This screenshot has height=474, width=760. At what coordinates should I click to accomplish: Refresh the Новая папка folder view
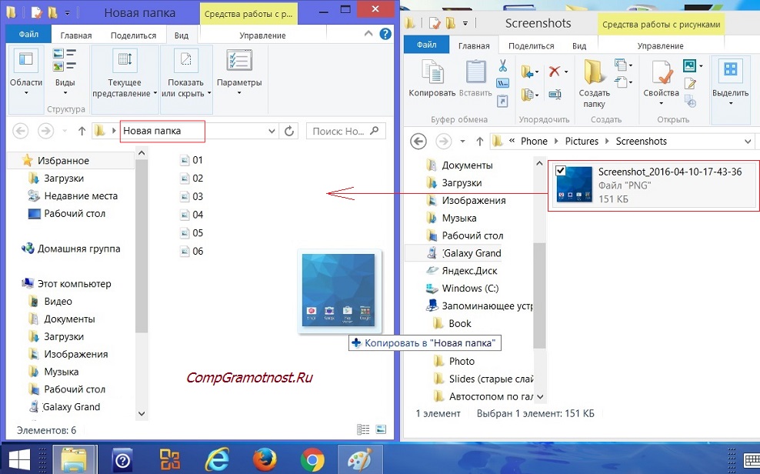coord(290,131)
